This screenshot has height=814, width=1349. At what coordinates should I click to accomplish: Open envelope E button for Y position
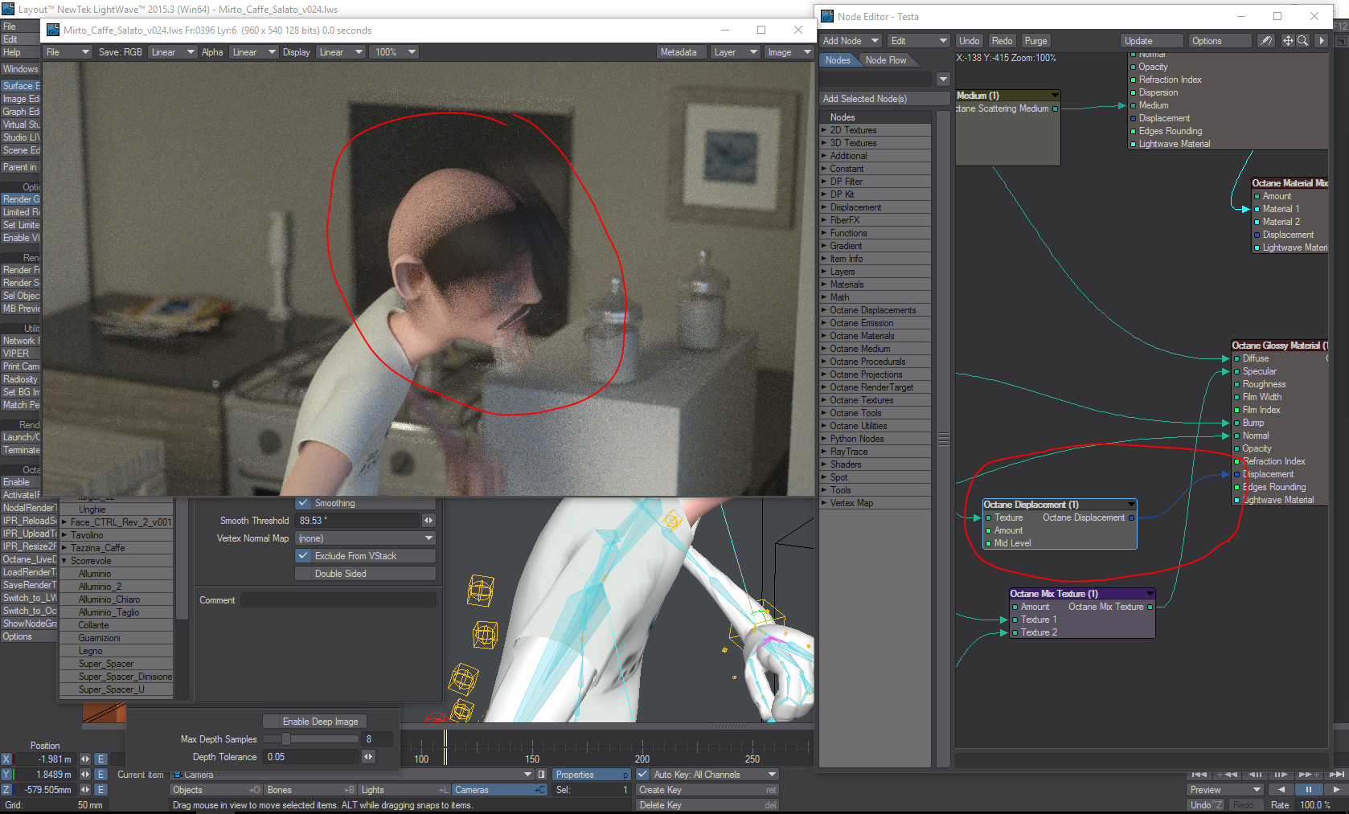click(100, 775)
